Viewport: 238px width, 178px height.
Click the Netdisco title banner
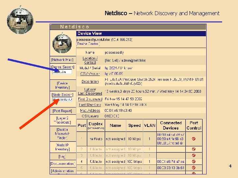tap(128, 27)
